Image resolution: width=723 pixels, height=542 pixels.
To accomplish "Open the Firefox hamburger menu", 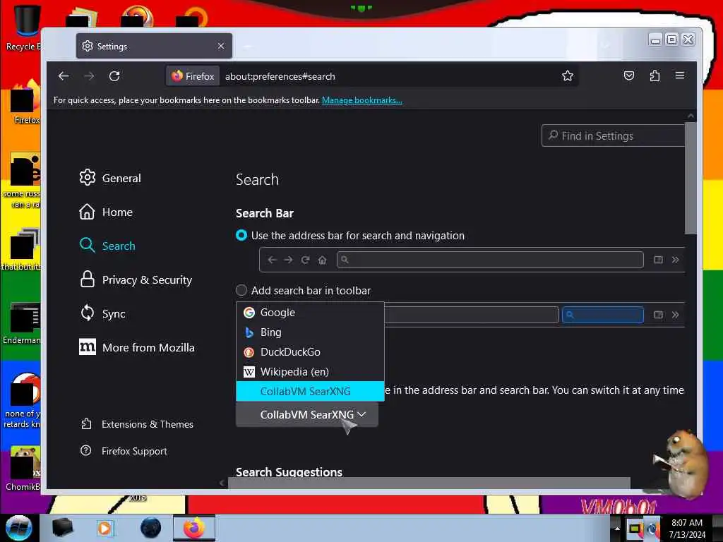I will pos(680,75).
